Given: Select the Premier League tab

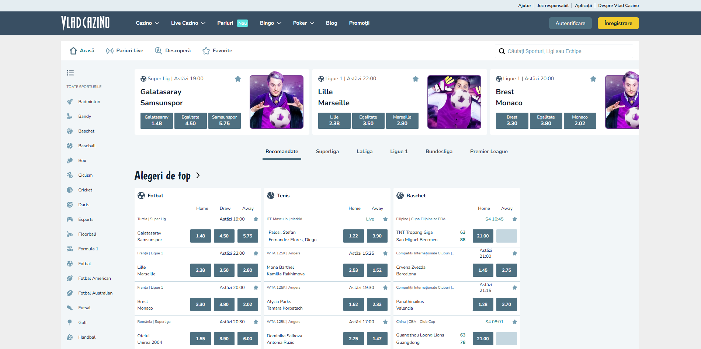Looking at the screenshot, I should click(x=489, y=151).
